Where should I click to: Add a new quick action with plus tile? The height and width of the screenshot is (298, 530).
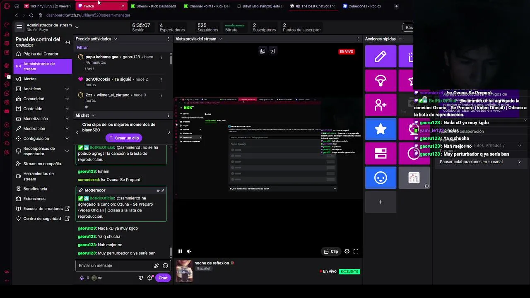(x=381, y=202)
